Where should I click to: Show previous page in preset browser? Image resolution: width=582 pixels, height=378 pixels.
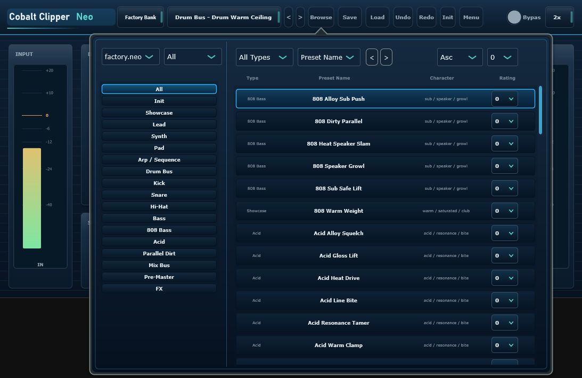372,57
